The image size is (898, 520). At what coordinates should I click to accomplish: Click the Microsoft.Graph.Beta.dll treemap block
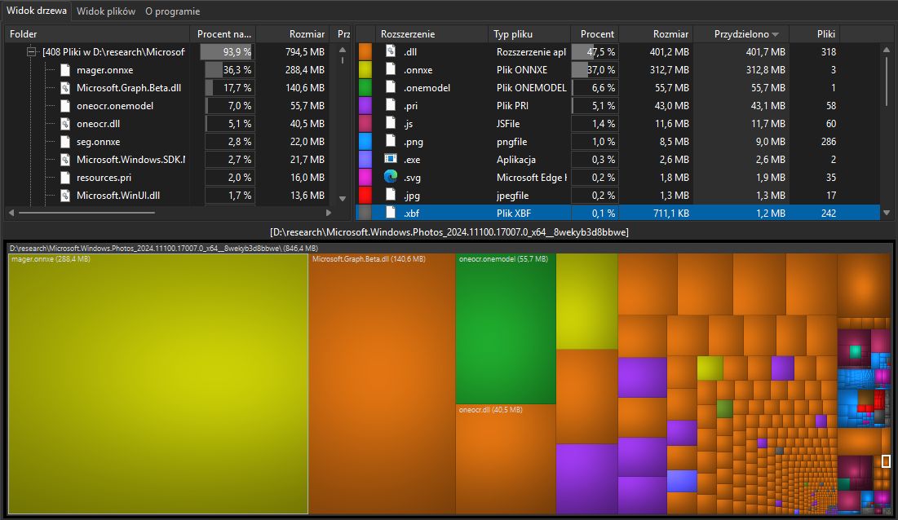point(382,384)
